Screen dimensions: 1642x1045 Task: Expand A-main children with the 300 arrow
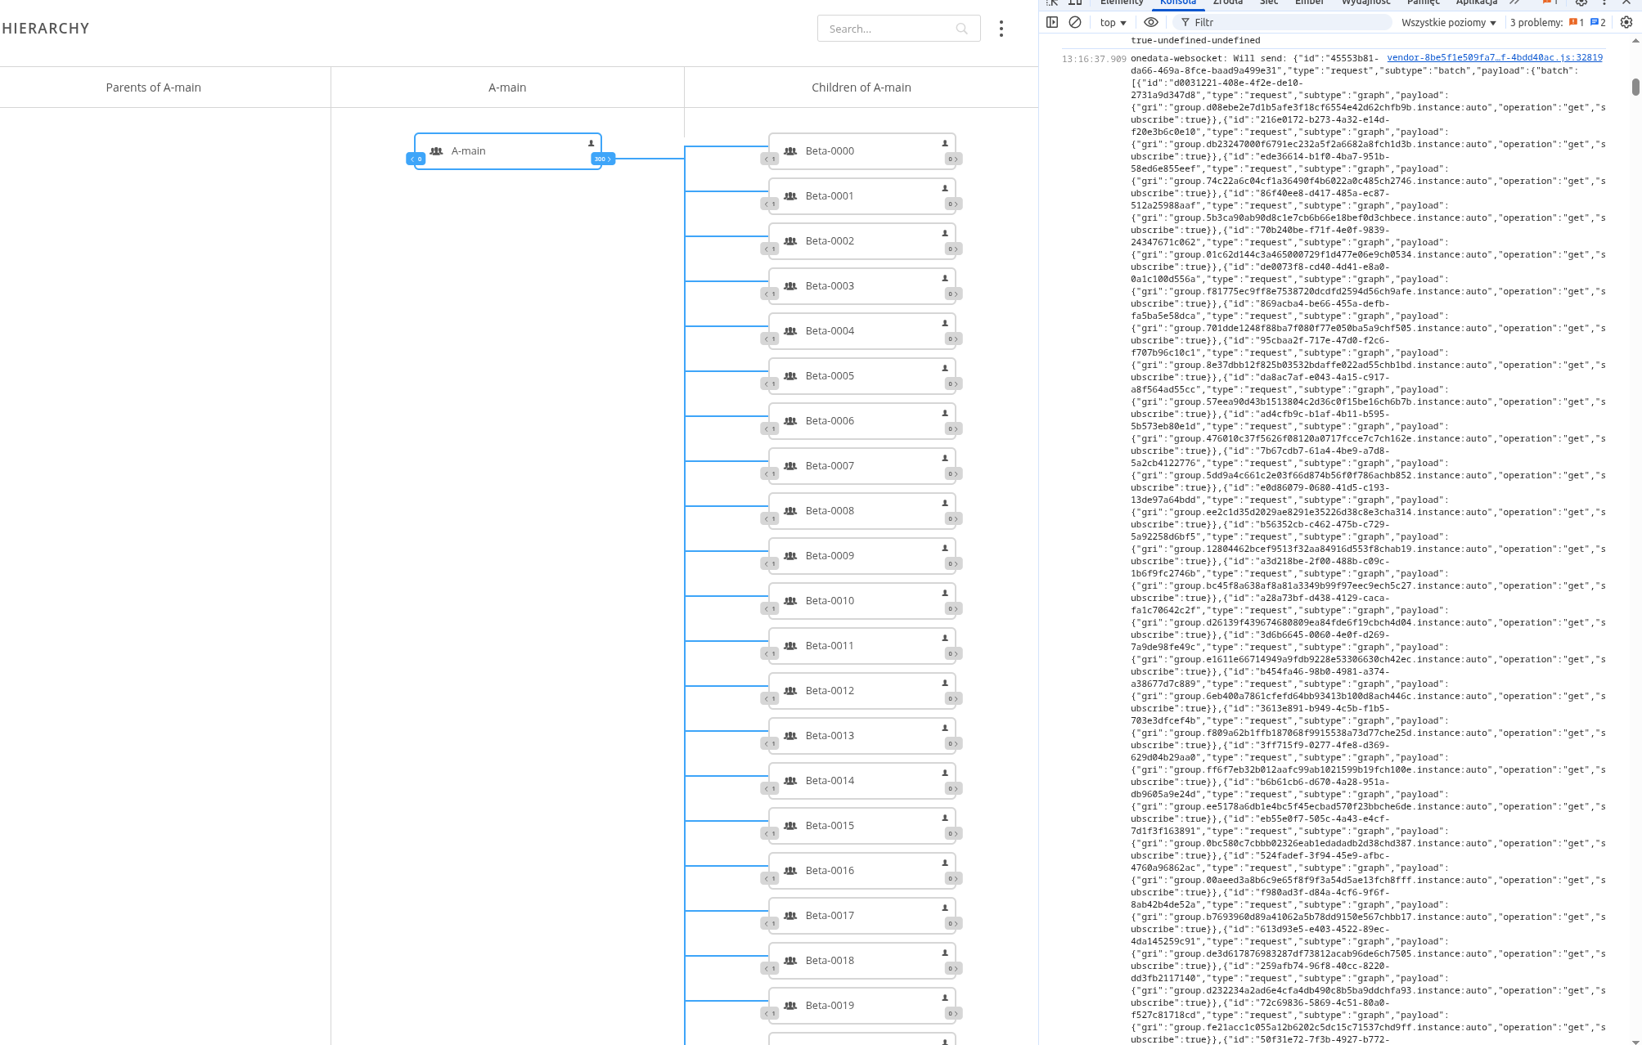pyautogui.click(x=603, y=159)
